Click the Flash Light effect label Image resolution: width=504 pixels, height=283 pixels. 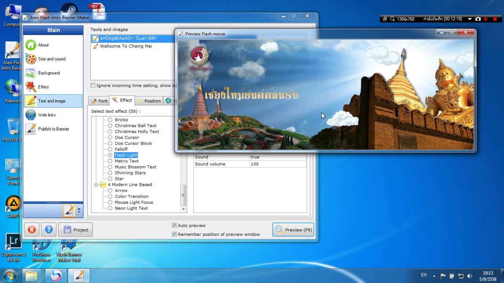[x=126, y=155]
